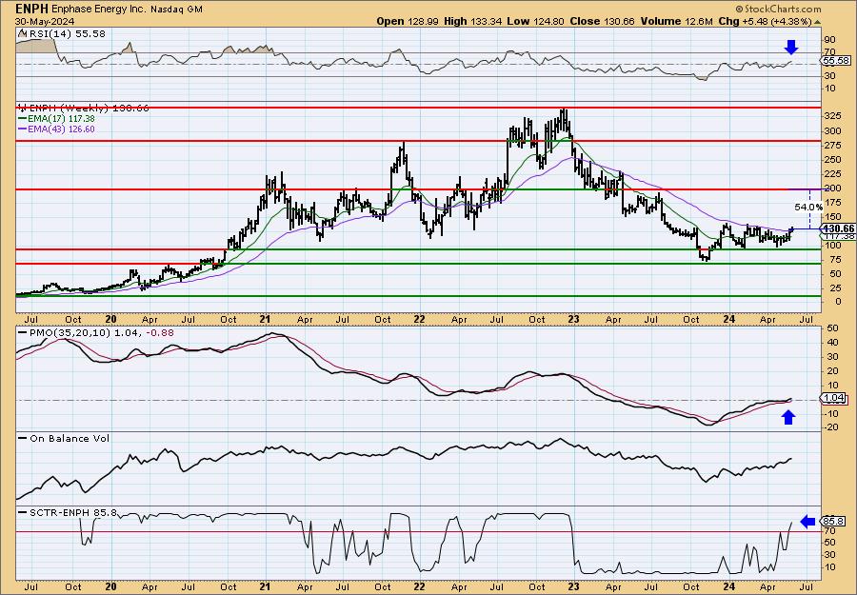Click the RSI(14) 55.58 indicator label

coord(66,34)
